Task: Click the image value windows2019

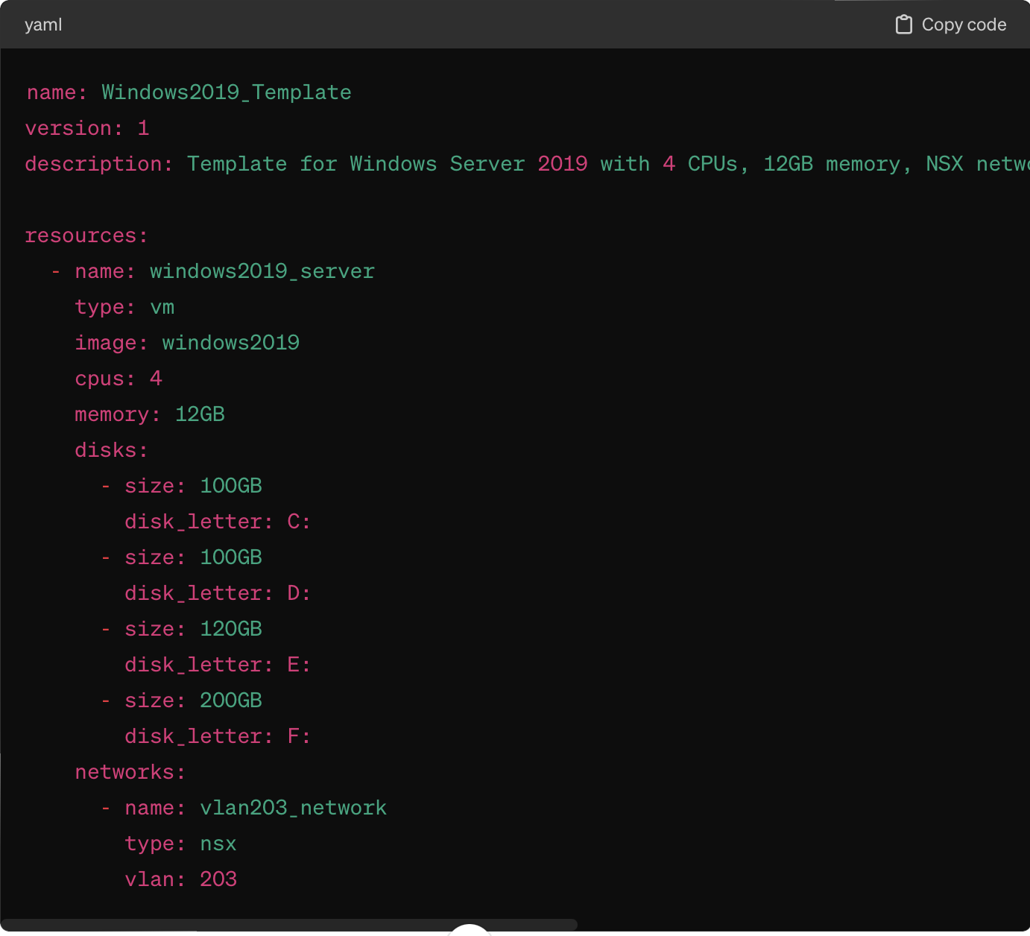Action: pyautogui.click(x=231, y=343)
